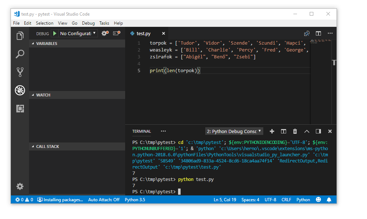Select the test.py editor tab
367x219 pixels.
pos(148,33)
